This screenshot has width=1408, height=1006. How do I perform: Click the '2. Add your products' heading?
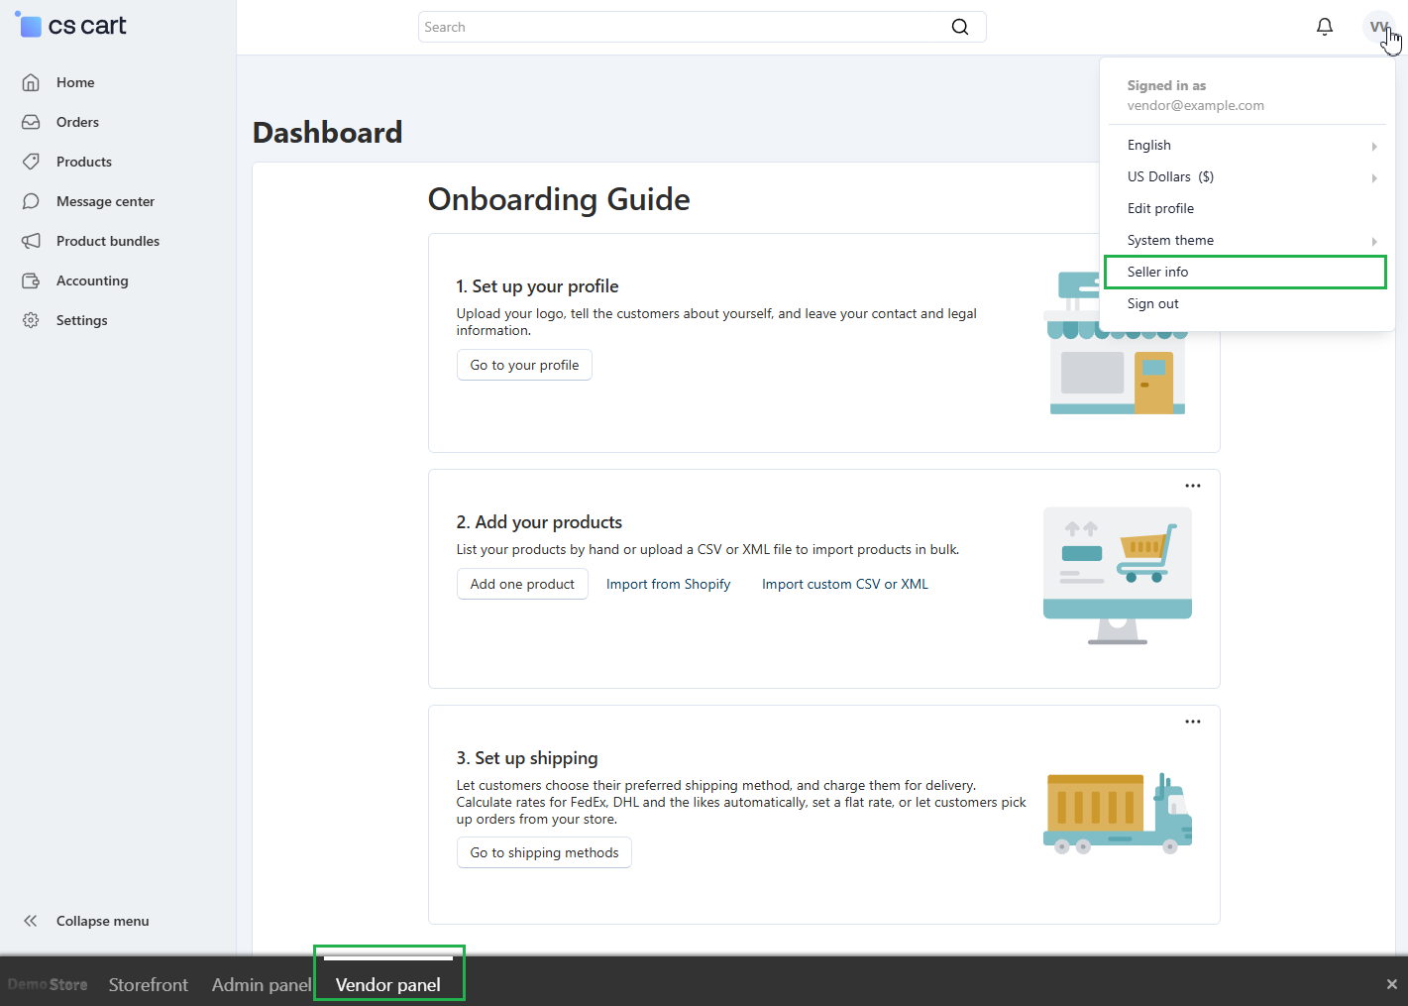point(539,522)
